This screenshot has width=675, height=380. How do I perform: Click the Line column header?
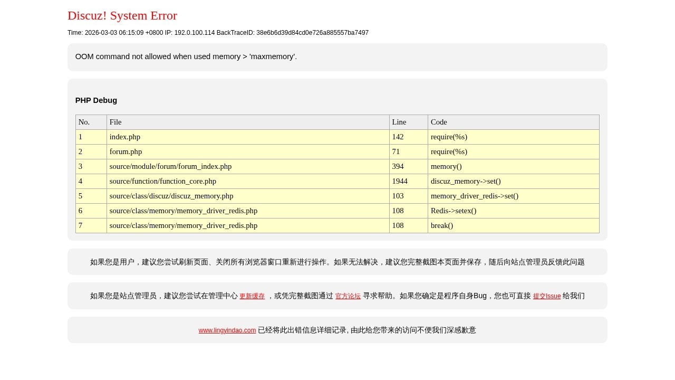(399, 122)
